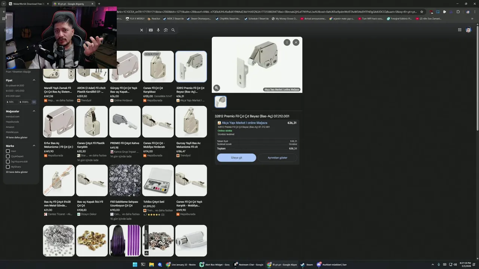Open 'Bas Aç Fil Çıtçıt 51x28' product
The image size is (479, 269).
[x=59, y=191]
